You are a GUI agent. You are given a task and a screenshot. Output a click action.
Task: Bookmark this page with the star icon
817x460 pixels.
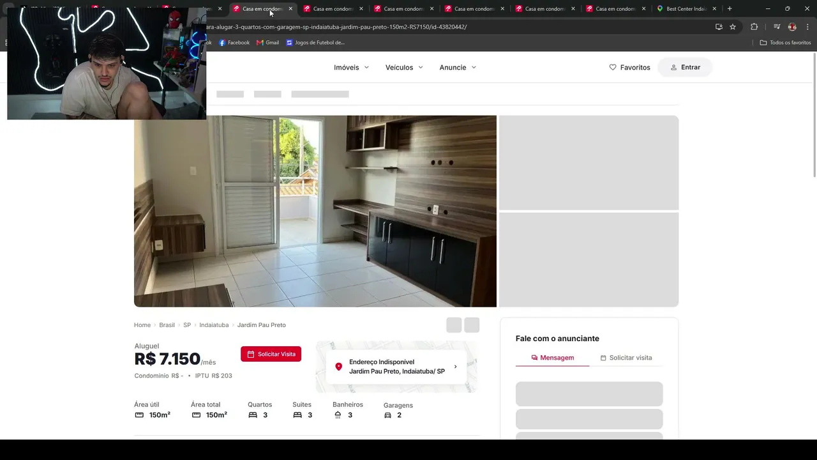pyautogui.click(x=733, y=27)
